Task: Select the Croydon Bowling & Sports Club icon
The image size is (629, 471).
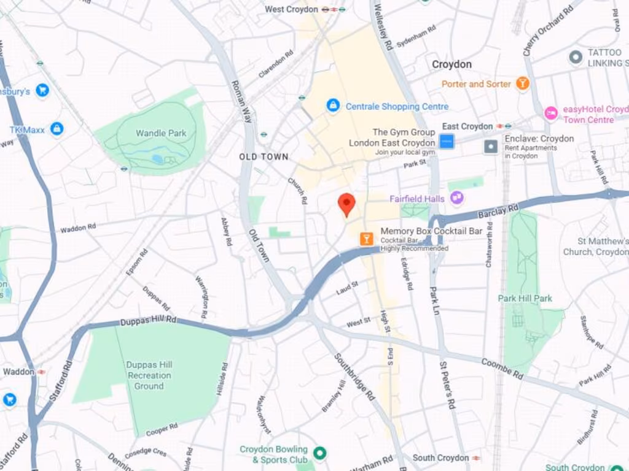Action: 319,453
